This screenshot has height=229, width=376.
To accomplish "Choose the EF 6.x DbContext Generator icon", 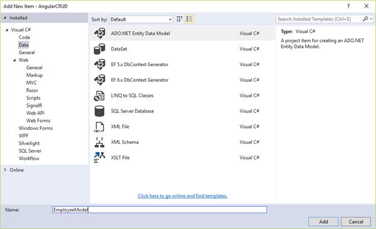I will click(99, 80).
